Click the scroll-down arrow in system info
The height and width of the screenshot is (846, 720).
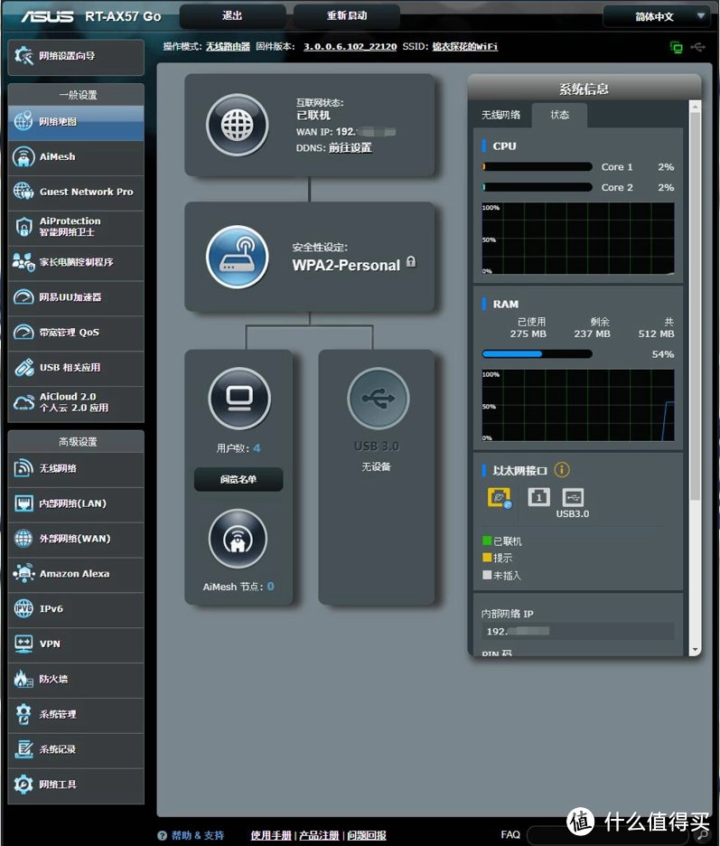(696, 649)
